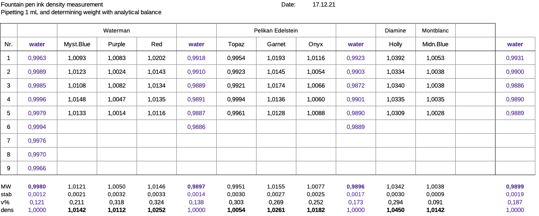Select the Holly density value 1,0450
Viewport: 539px width, 216px height.
(396, 210)
